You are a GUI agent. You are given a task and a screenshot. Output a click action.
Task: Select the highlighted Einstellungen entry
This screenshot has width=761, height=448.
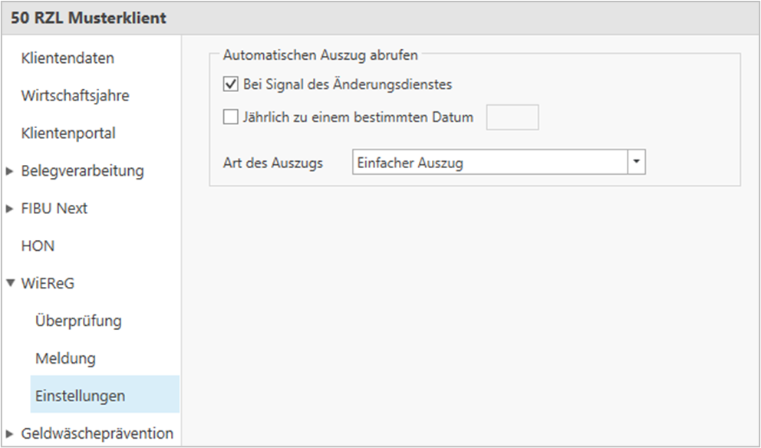(x=80, y=396)
